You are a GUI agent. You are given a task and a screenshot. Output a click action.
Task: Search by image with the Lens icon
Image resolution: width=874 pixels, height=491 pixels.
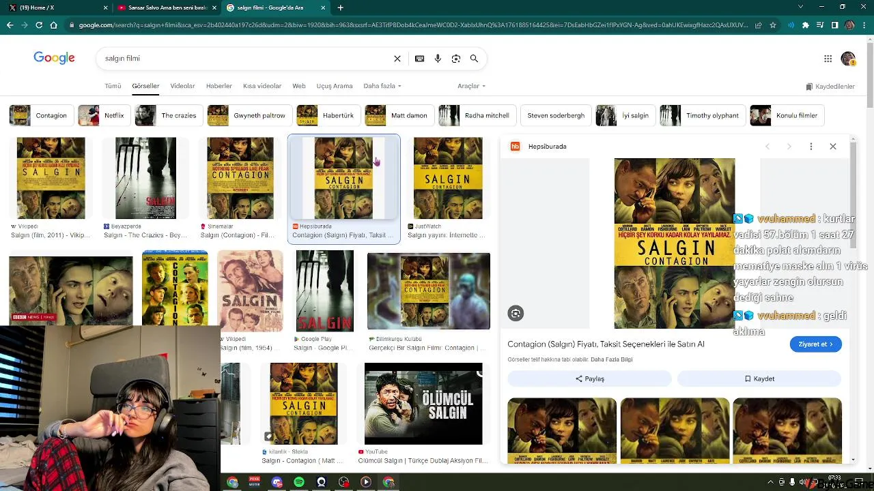click(456, 59)
